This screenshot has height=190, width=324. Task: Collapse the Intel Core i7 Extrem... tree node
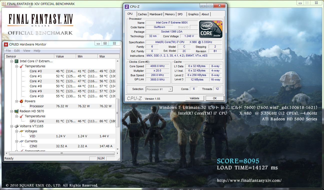click(x=12, y=61)
